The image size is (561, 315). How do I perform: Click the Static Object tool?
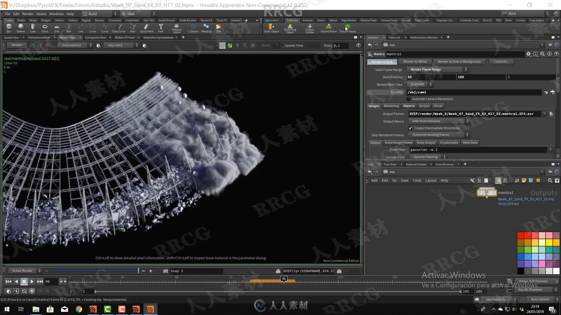[x=271, y=28]
